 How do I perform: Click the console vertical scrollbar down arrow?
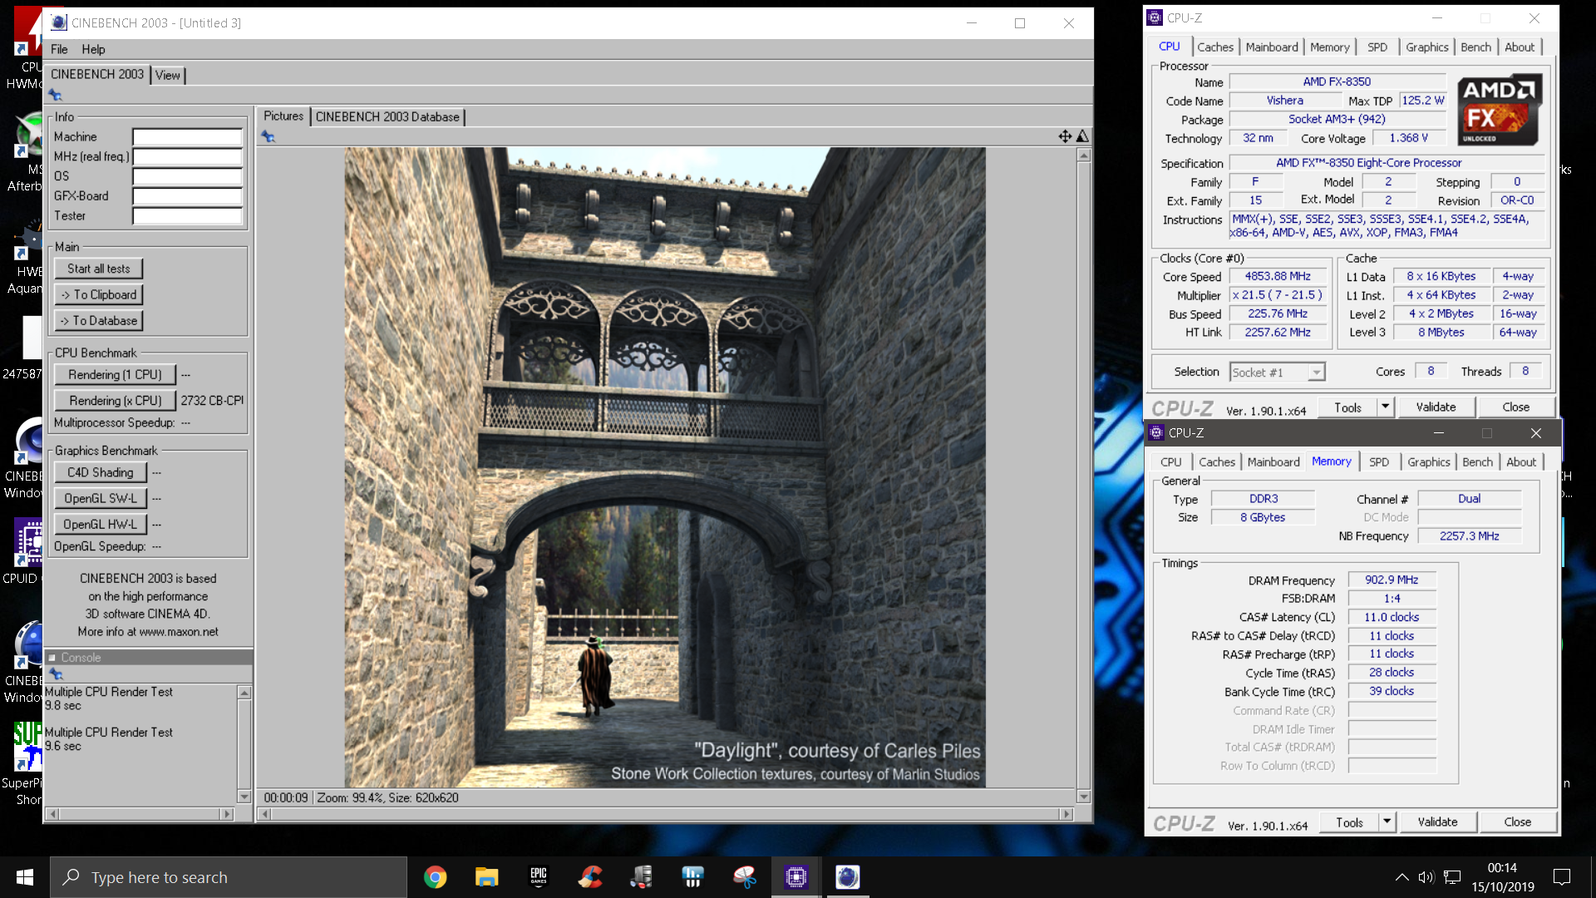244,797
